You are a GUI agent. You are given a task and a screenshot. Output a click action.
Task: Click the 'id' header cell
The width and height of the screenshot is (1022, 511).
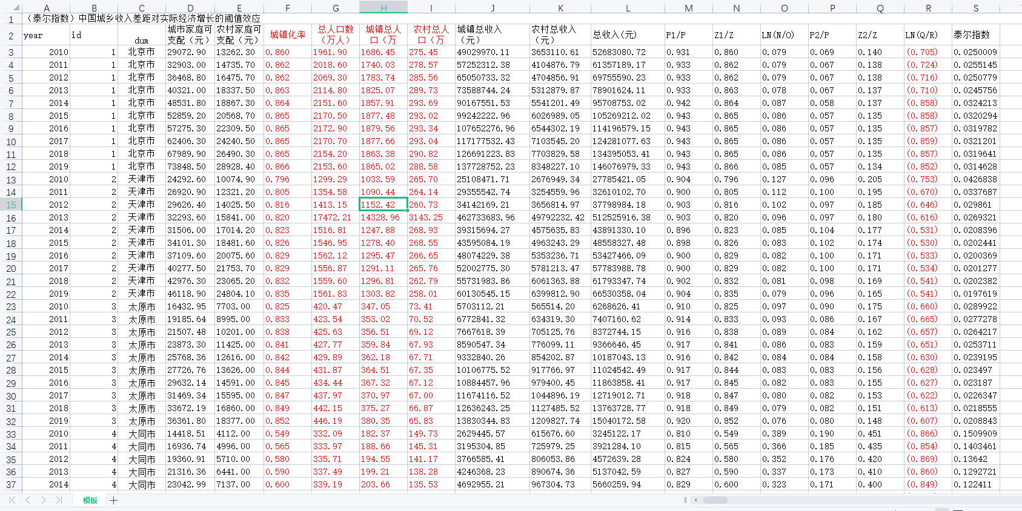click(94, 35)
